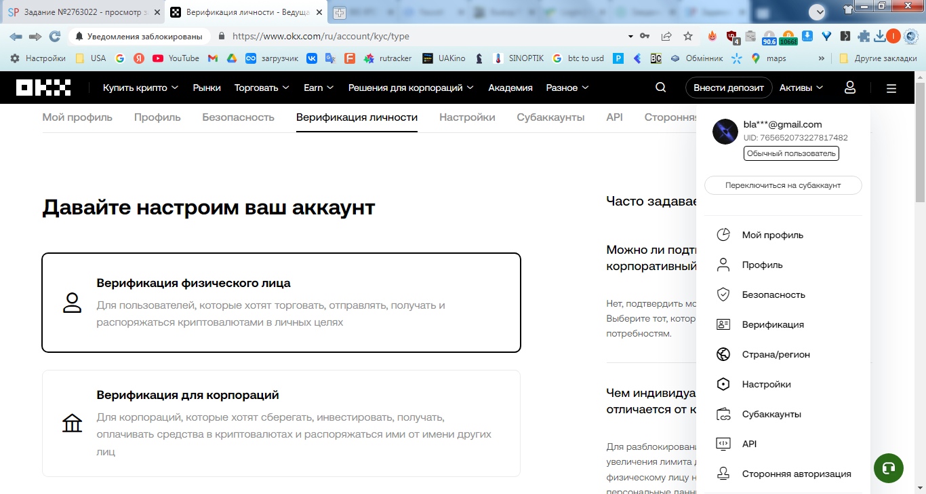Open saved passwords key icon
The image size is (926, 494).
point(645,36)
